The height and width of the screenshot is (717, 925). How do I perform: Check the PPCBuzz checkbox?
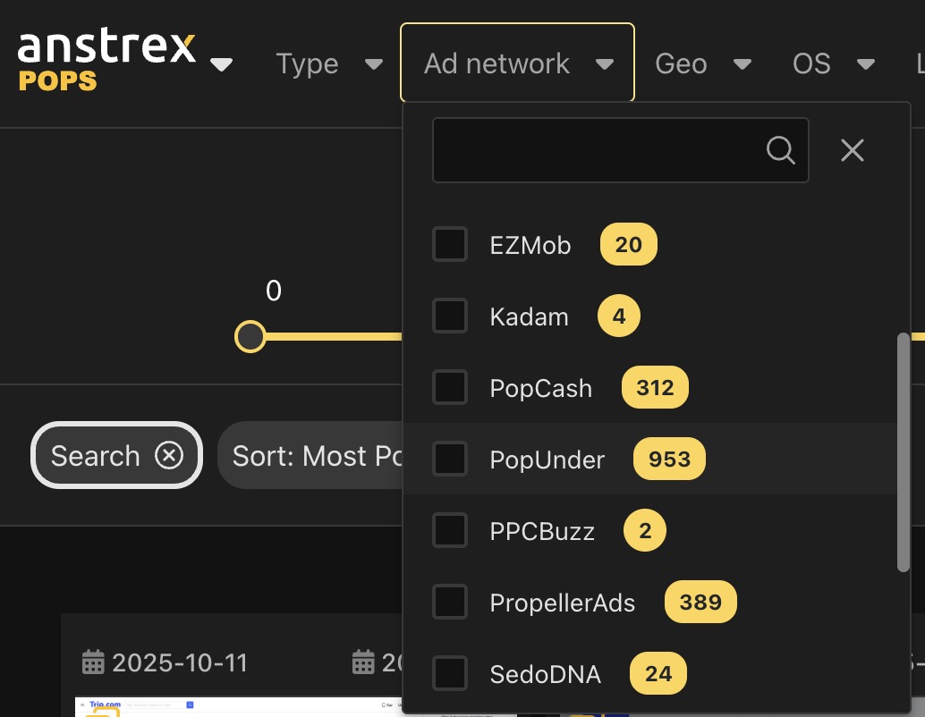pyautogui.click(x=450, y=530)
